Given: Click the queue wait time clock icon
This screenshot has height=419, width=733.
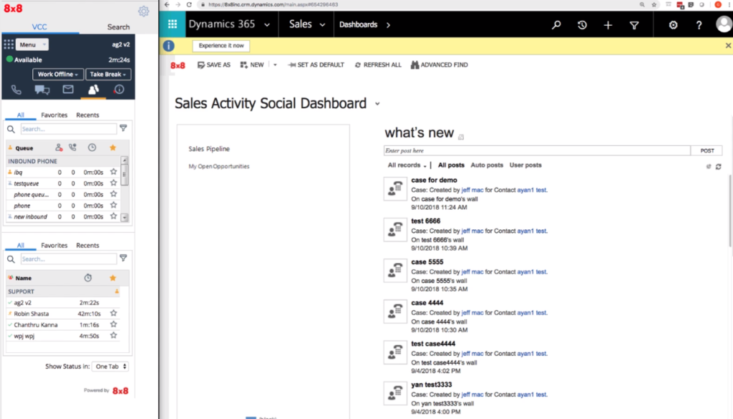Looking at the screenshot, I should [x=92, y=148].
